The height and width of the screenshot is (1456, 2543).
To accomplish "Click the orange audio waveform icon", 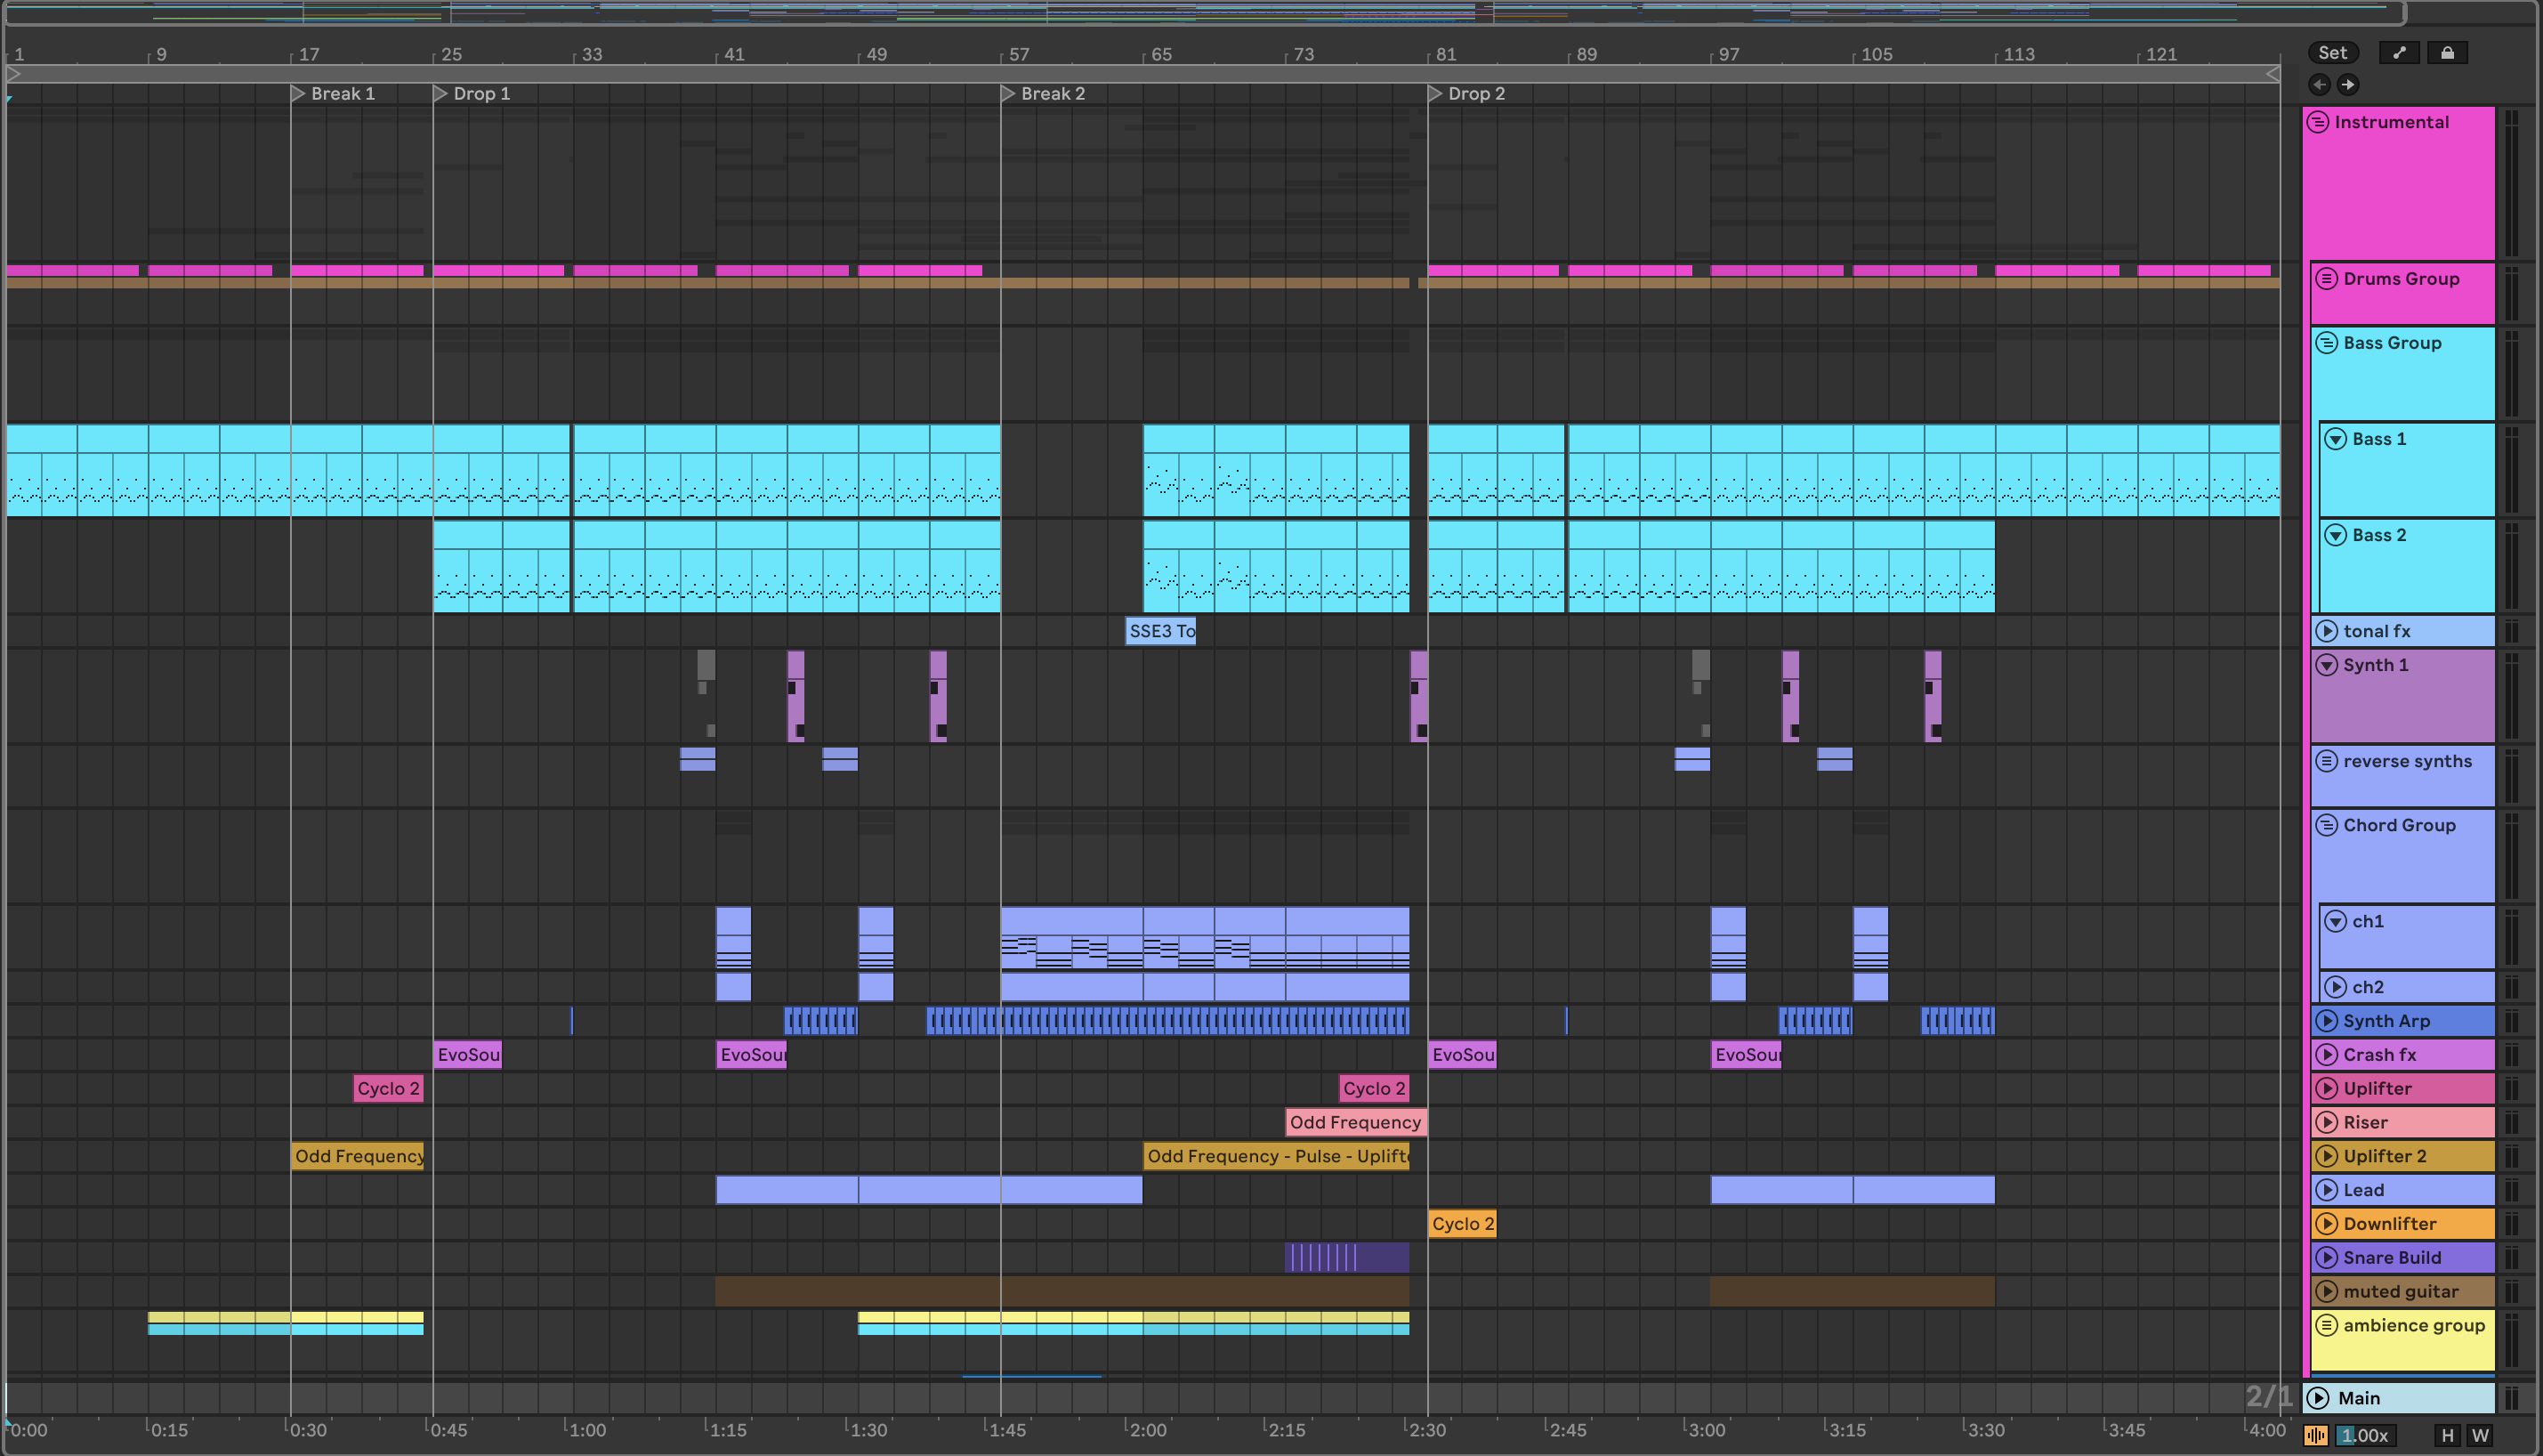I will [x=2315, y=1435].
